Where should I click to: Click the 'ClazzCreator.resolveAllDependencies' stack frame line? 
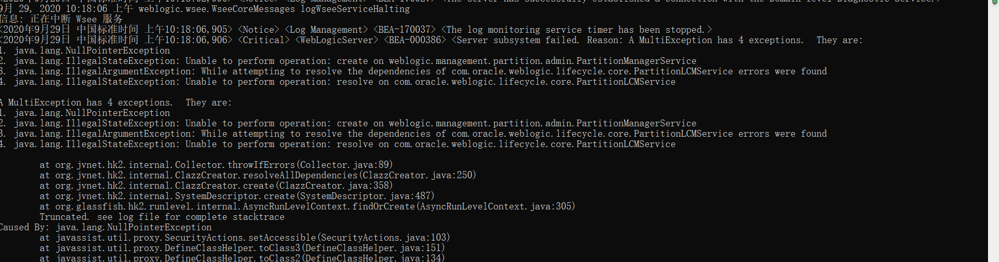click(258, 175)
